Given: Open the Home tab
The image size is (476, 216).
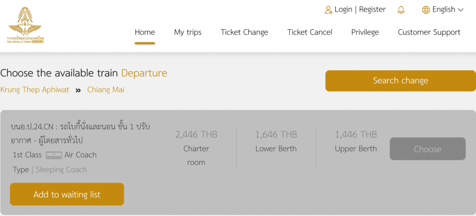Looking at the screenshot, I should pyautogui.click(x=145, y=32).
